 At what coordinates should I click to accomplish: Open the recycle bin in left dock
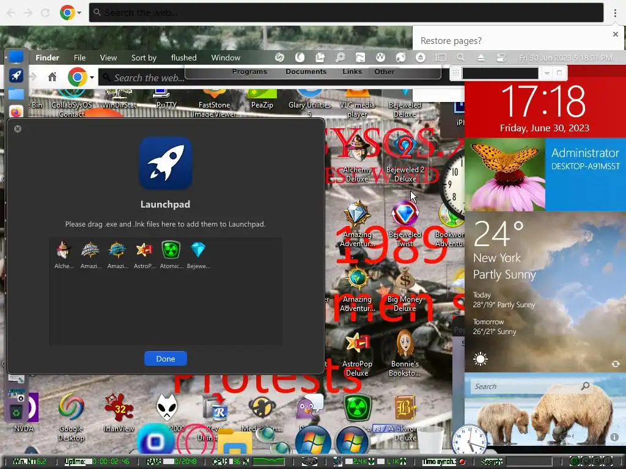tap(16, 412)
